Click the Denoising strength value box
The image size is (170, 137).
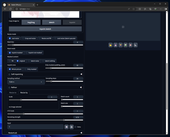tap(78, 117)
